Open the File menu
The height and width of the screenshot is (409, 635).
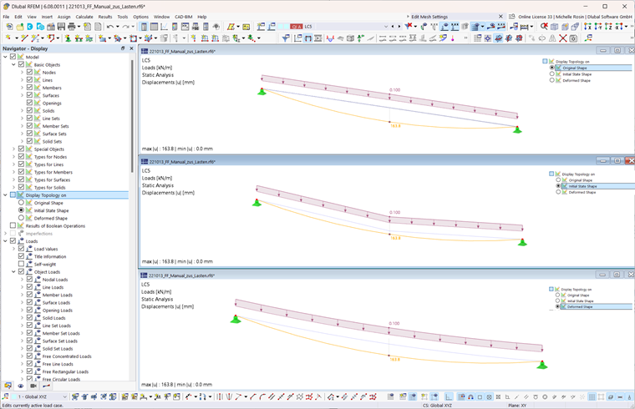coord(6,17)
